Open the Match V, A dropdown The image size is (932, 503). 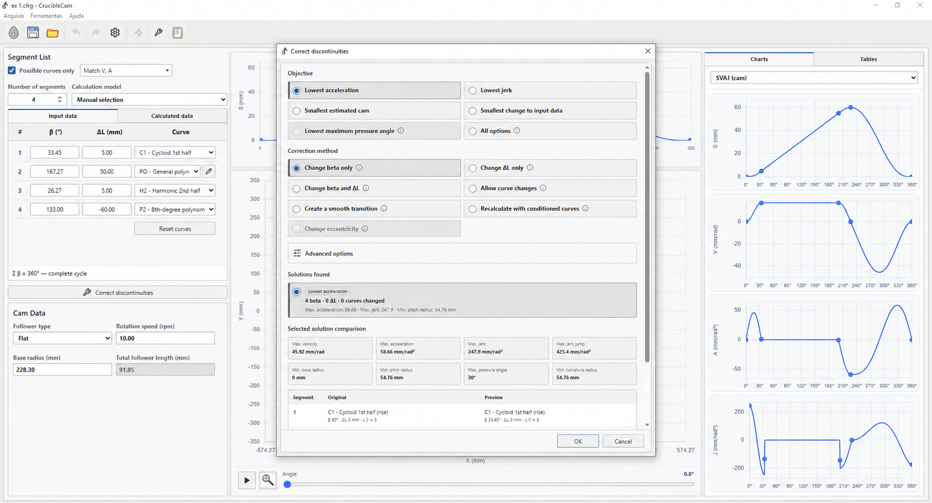click(126, 70)
